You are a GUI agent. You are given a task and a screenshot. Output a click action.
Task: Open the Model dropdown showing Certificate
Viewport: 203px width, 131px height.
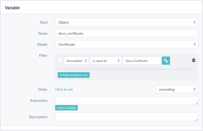(126, 44)
